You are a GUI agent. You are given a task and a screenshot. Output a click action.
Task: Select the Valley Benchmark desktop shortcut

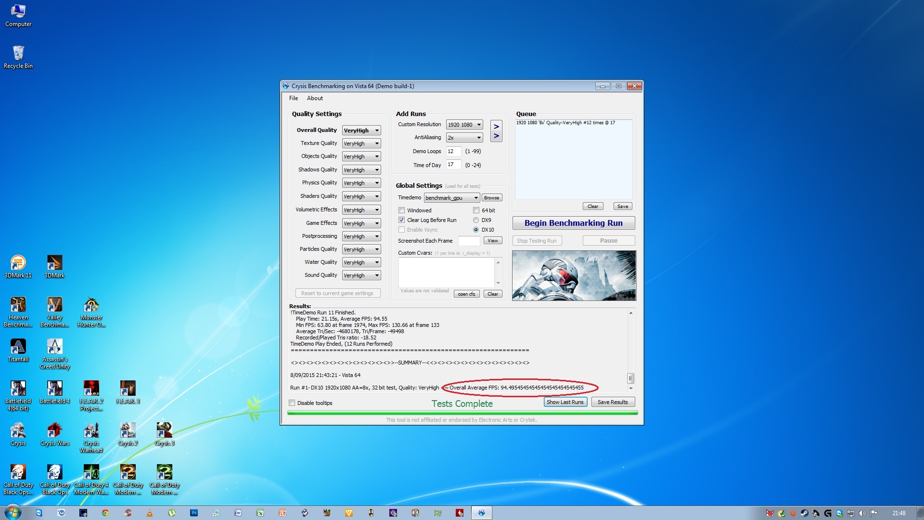(x=54, y=312)
